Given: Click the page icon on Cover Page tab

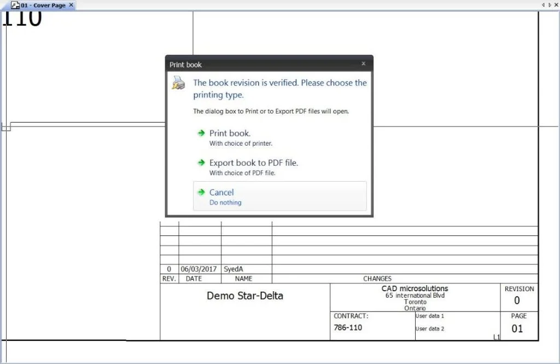Looking at the screenshot, I should point(15,5).
